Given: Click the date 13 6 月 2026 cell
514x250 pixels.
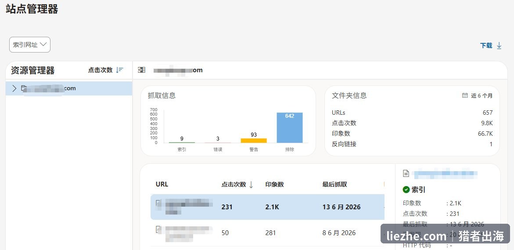Looking at the screenshot, I should (341, 207).
